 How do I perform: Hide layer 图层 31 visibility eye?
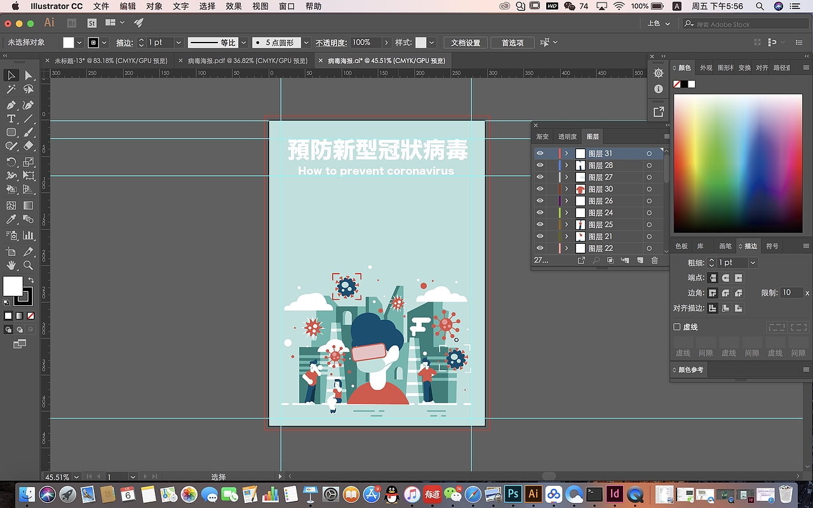pos(540,153)
